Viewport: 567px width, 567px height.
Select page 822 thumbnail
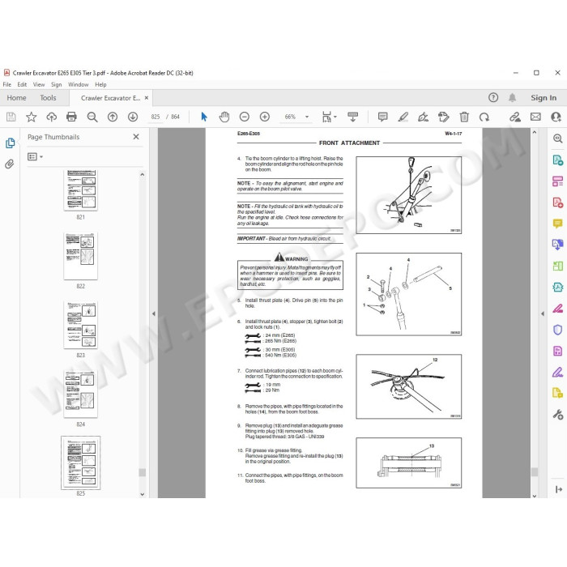tap(81, 256)
